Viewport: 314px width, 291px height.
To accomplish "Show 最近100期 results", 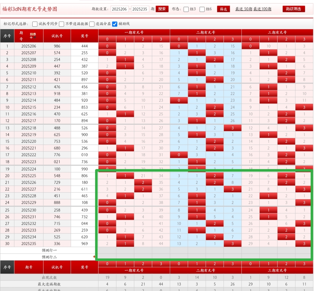I will pyautogui.click(x=262, y=9).
